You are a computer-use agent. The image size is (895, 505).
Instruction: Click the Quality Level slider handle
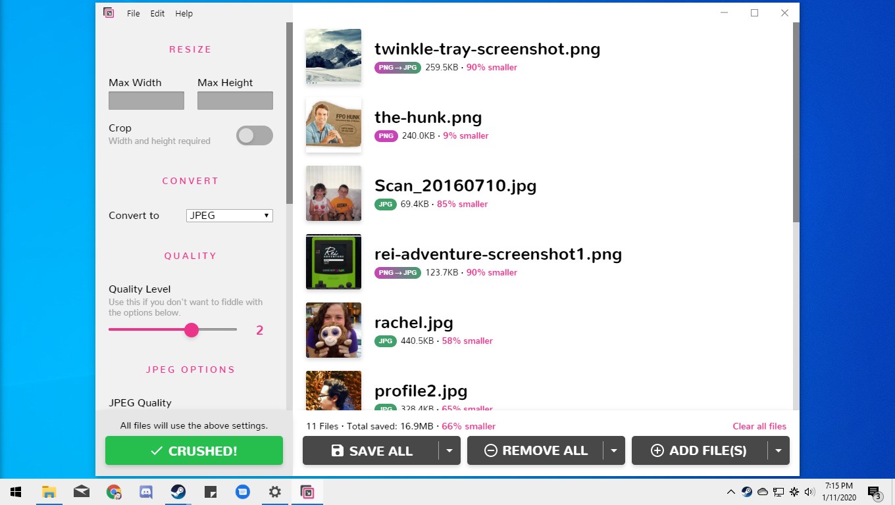(x=192, y=330)
